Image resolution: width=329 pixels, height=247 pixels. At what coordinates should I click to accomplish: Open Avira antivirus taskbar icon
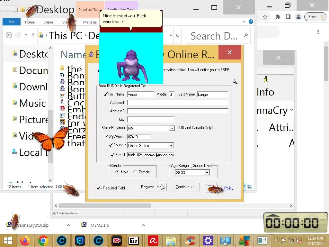click(153, 241)
